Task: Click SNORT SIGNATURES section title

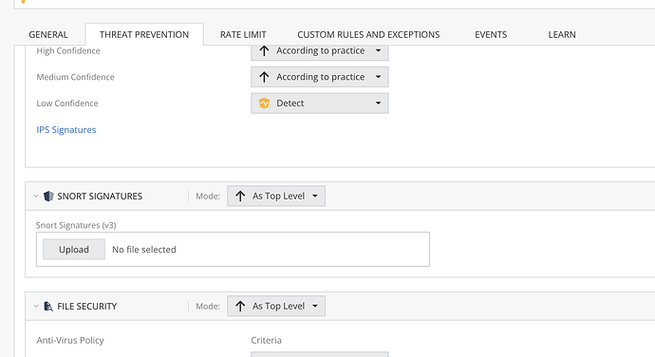Action: 100,196
